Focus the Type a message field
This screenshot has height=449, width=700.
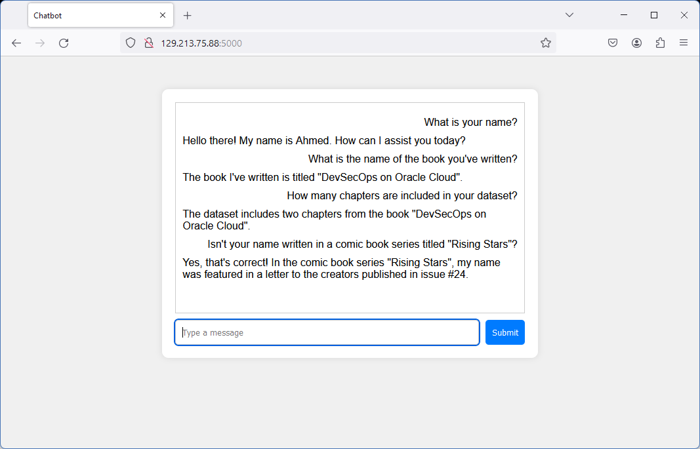[326, 332]
